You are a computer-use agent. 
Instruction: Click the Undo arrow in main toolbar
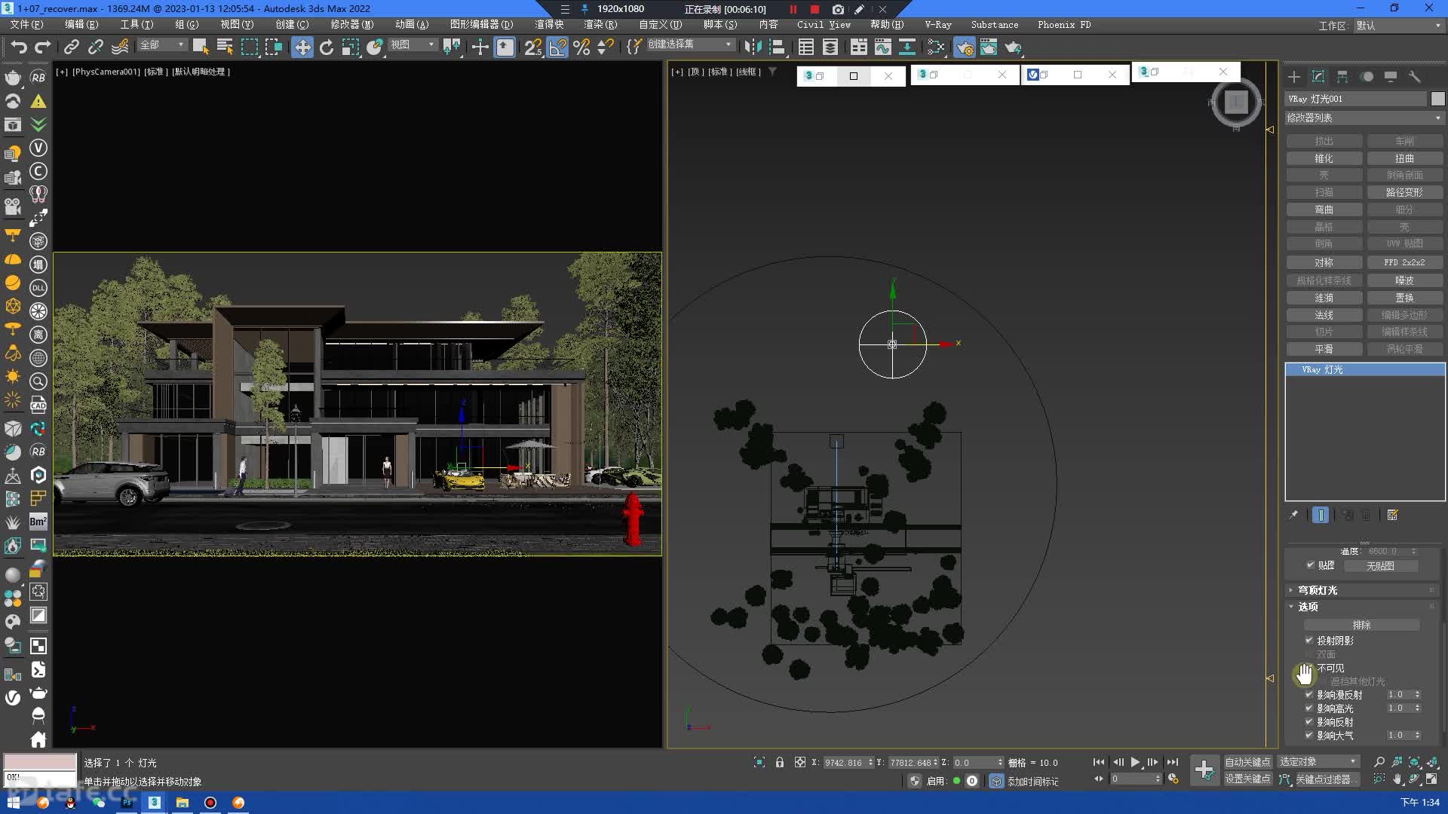click(x=18, y=47)
